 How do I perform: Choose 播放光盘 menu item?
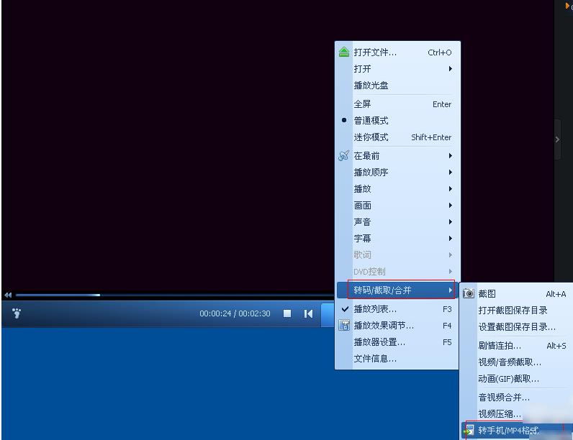(397, 86)
